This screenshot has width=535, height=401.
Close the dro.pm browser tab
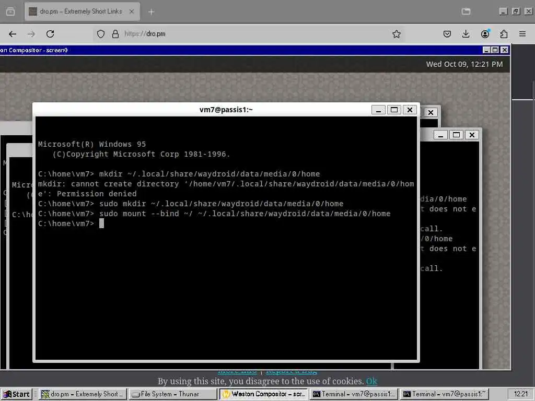click(132, 11)
